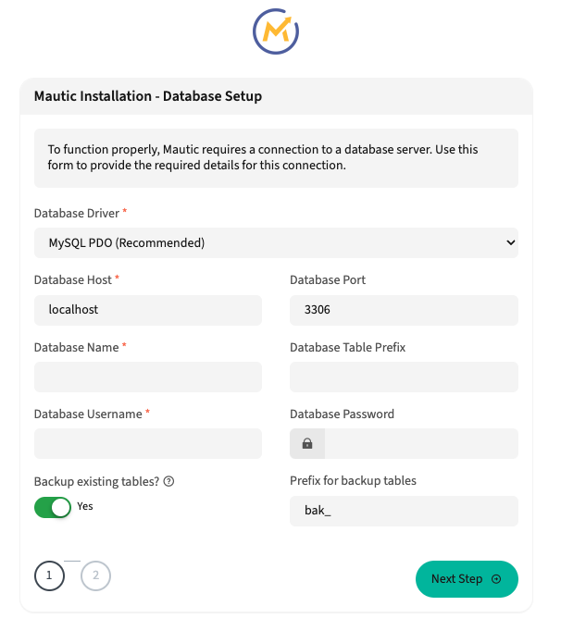Toggle the Backup existing tables switch
Image resolution: width=561 pixels, height=643 pixels.
pyautogui.click(x=53, y=507)
